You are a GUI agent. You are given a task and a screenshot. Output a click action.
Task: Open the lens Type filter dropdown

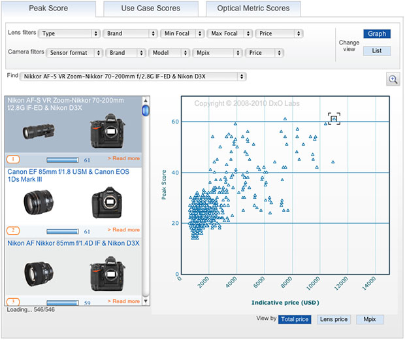[69, 33]
